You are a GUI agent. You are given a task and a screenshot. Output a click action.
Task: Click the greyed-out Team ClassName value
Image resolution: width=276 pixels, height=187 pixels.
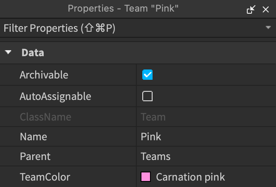pos(153,117)
